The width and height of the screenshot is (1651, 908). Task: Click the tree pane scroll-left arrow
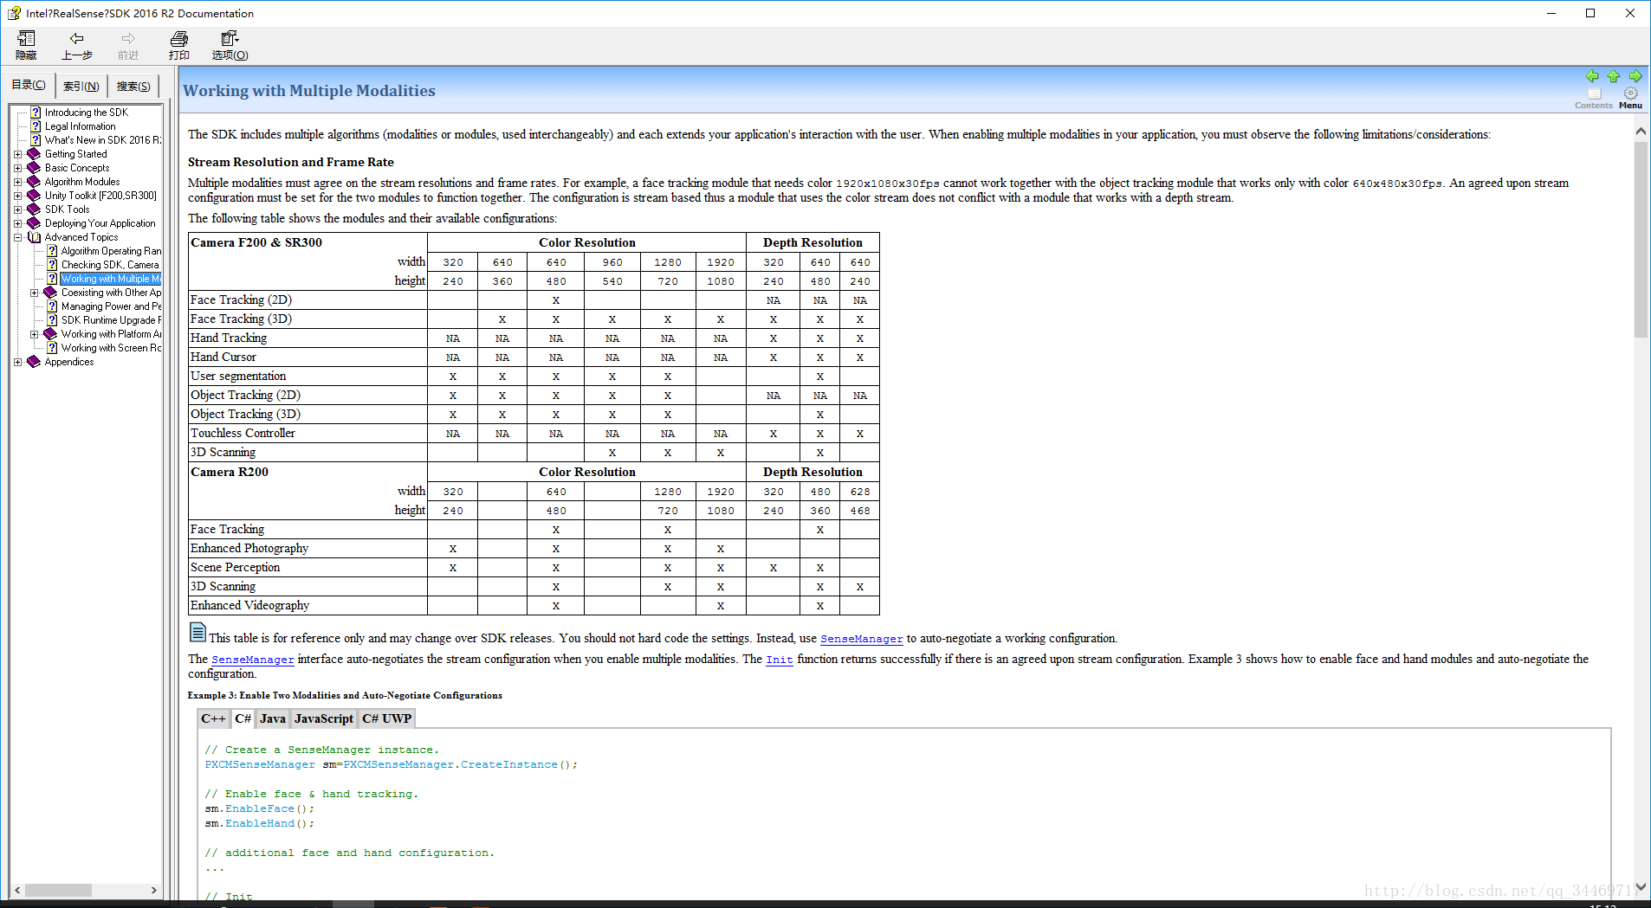click(x=17, y=890)
